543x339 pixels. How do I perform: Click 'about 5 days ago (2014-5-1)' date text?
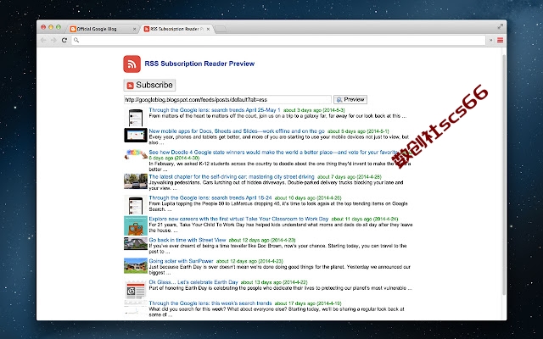tap(358, 131)
